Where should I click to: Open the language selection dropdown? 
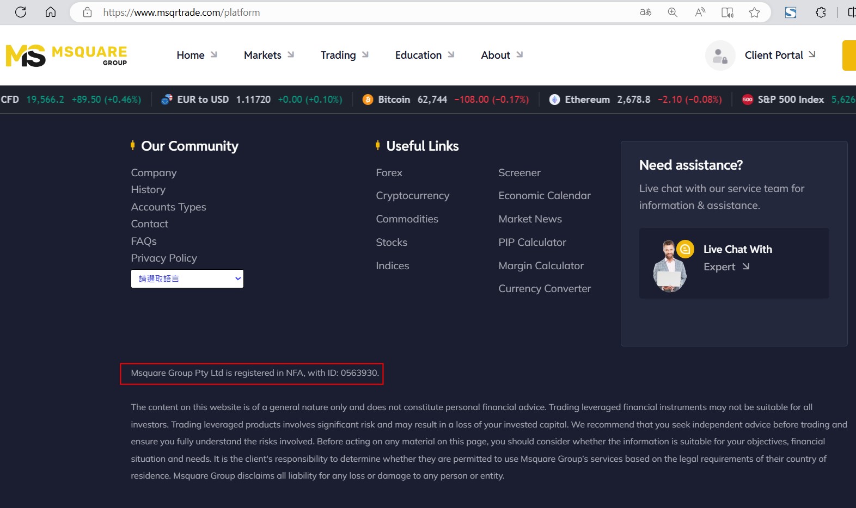[187, 278]
